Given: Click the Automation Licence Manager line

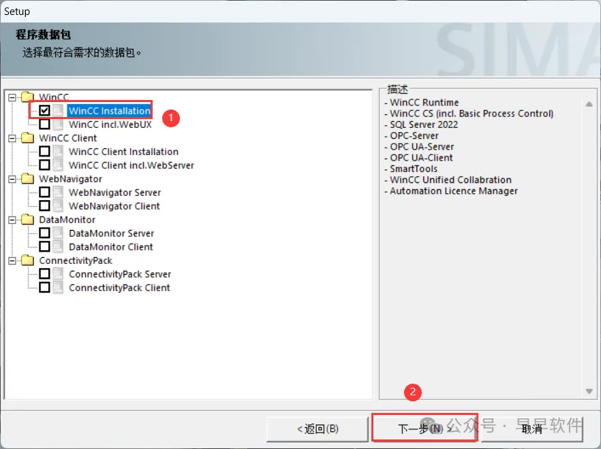Looking at the screenshot, I should (x=451, y=191).
